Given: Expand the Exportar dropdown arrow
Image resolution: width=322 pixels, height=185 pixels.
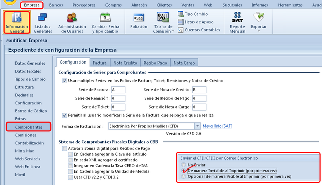Looking at the screenshot, I should pos(259,31).
